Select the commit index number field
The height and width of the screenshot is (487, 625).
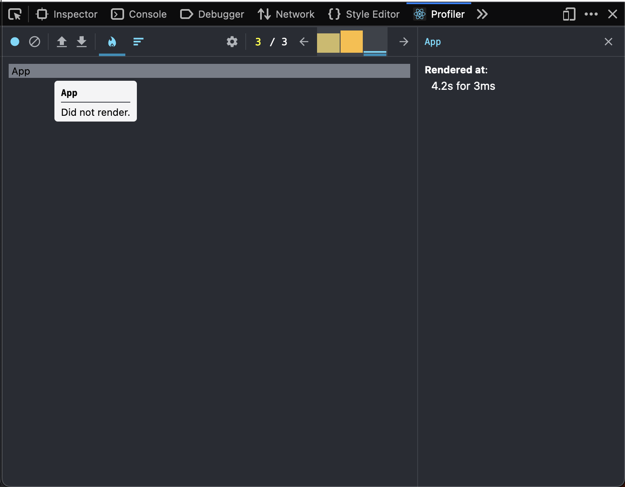(x=258, y=42)
